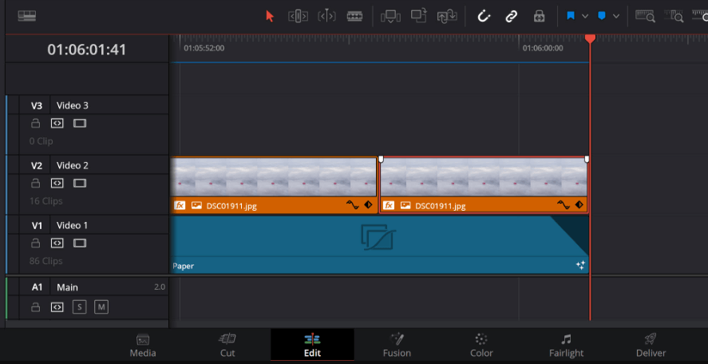The image size is (708, 364).
Task: Switch to the Cut page
Action: point(227,346)
